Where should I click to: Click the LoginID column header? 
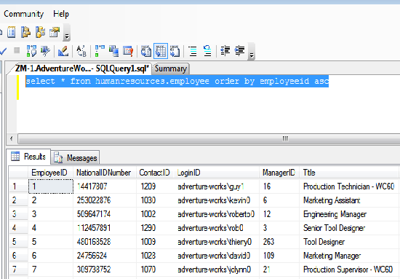216,173
